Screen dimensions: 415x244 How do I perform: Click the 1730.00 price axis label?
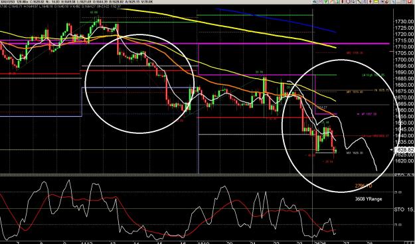point(404,21)
